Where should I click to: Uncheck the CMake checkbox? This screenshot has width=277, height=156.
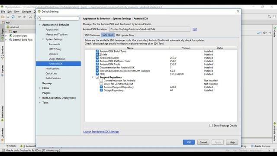pos(97,55)
